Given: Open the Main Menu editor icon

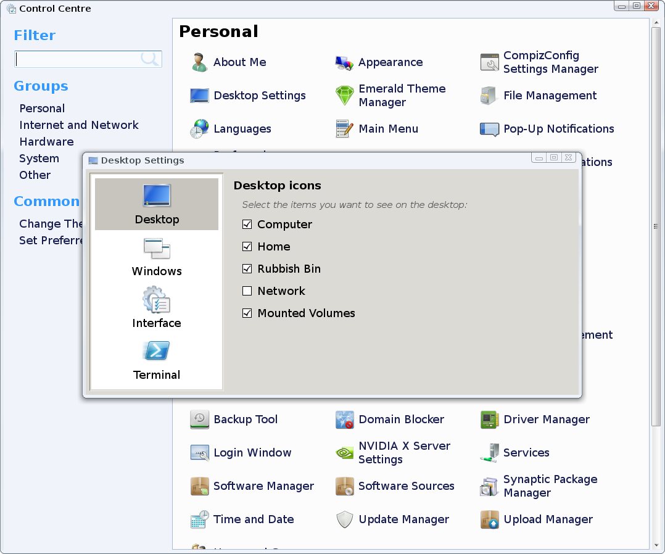Looking at the screenshot, I should coord(344,128).
